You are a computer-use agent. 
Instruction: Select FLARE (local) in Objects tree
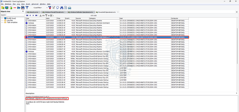11,18
